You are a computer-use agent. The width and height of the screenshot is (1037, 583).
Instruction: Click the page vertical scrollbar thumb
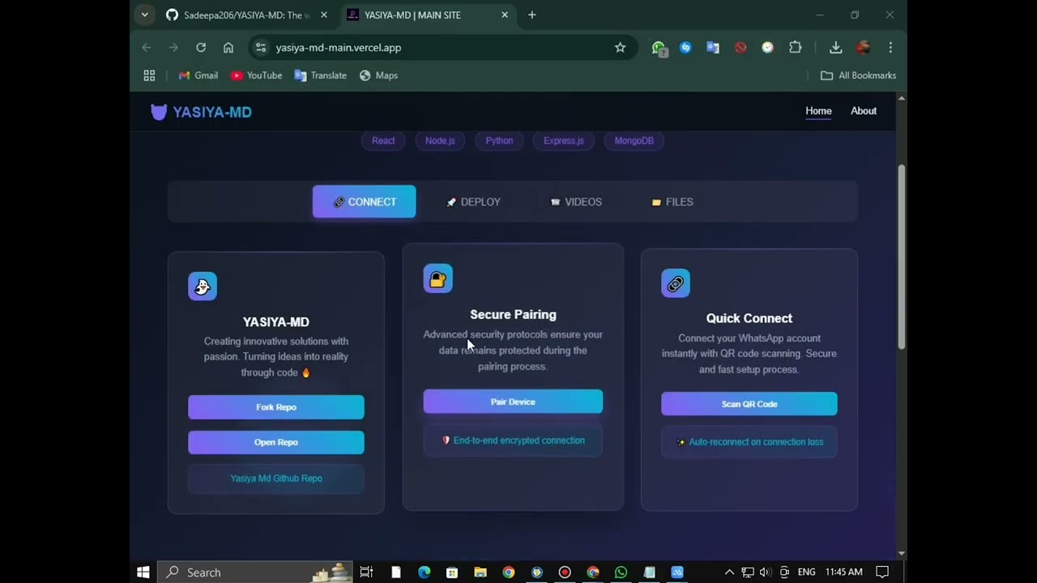[x=901, y=257]
